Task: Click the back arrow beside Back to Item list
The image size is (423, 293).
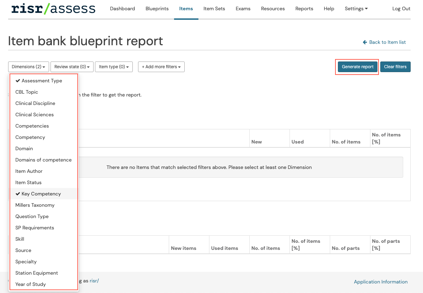Action: (365, 42)
